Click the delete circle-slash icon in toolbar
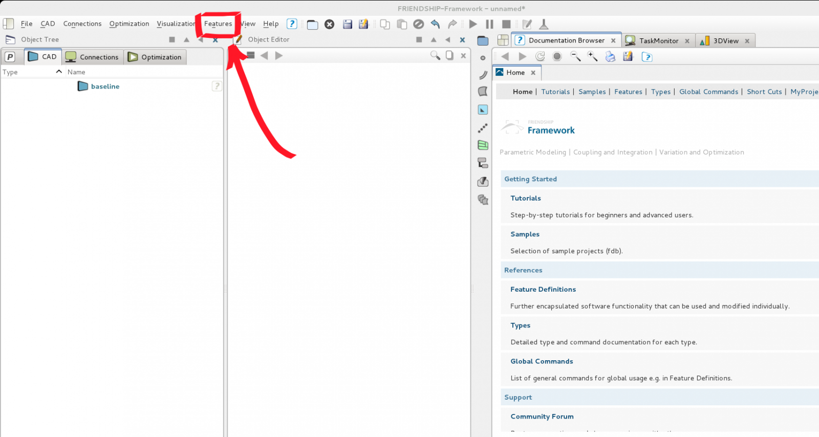This screenshot has width=819, height=437. click(x=419, y=24)
